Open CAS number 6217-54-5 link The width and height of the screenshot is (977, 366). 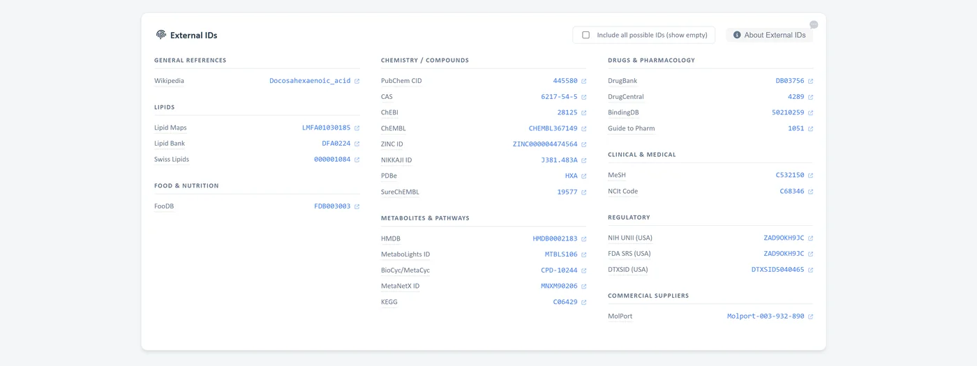point(559,97)
